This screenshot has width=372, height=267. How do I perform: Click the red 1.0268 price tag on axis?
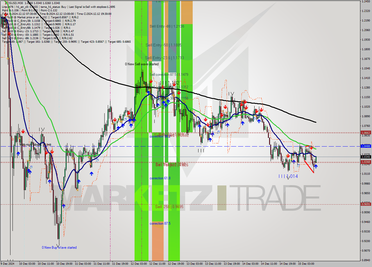(x=366, y=162)
